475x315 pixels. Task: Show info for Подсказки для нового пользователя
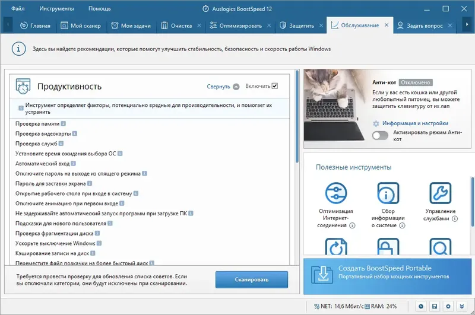(110, 223)
